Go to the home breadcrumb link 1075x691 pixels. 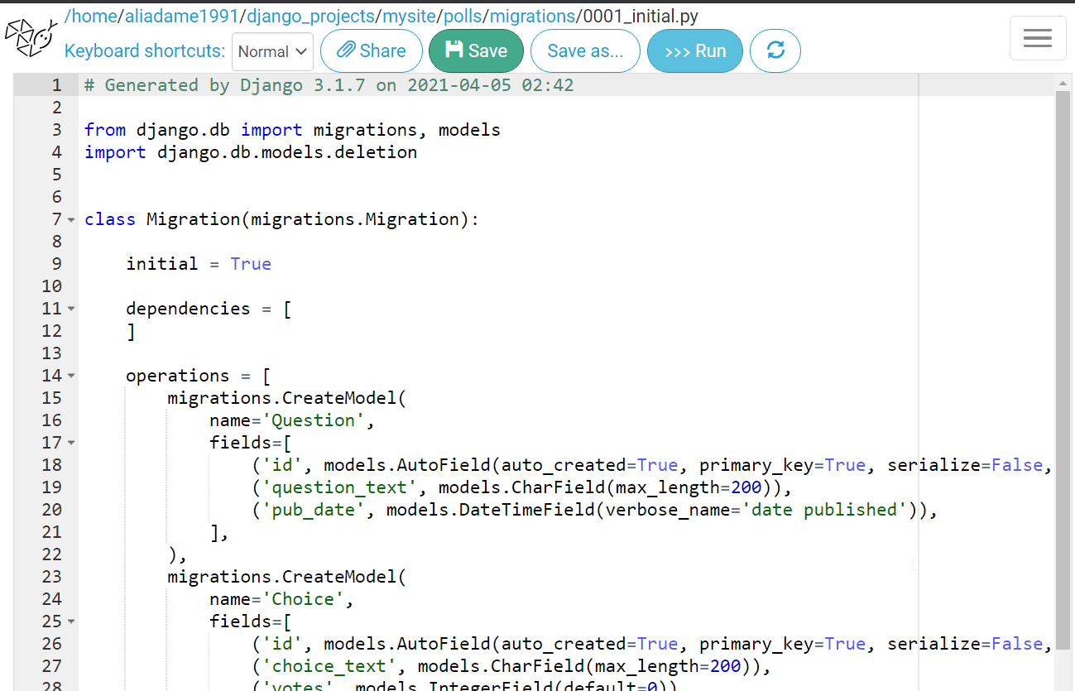pyautogui.click(x=94, y=16)
